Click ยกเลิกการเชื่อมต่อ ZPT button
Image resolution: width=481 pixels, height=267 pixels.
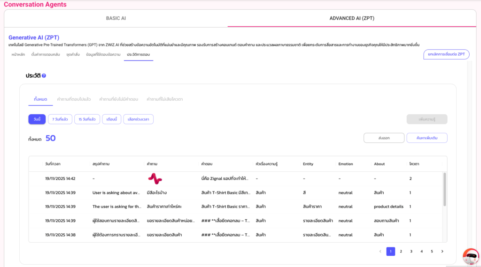(x=446, y=54)
